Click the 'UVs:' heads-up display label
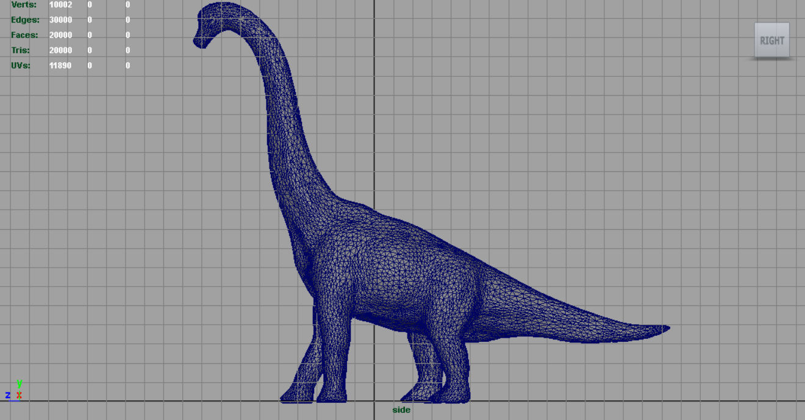Viewport: 805px width, 420px height. point(20,66)
